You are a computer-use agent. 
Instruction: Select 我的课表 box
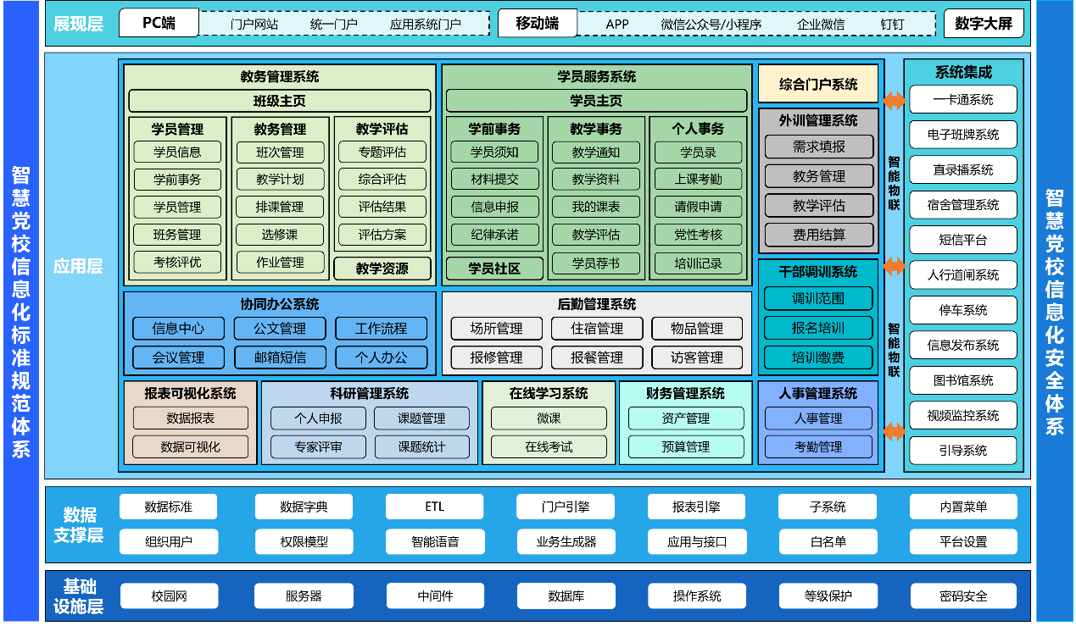[596, 207]
